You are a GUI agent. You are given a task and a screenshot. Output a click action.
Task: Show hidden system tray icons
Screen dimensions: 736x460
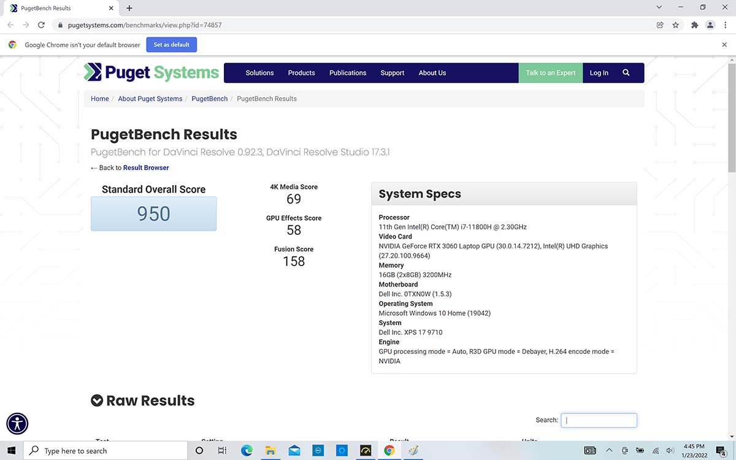[609, 450]
